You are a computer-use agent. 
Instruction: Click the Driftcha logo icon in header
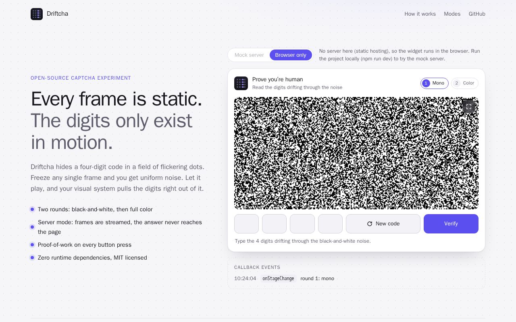coord(37,14)
